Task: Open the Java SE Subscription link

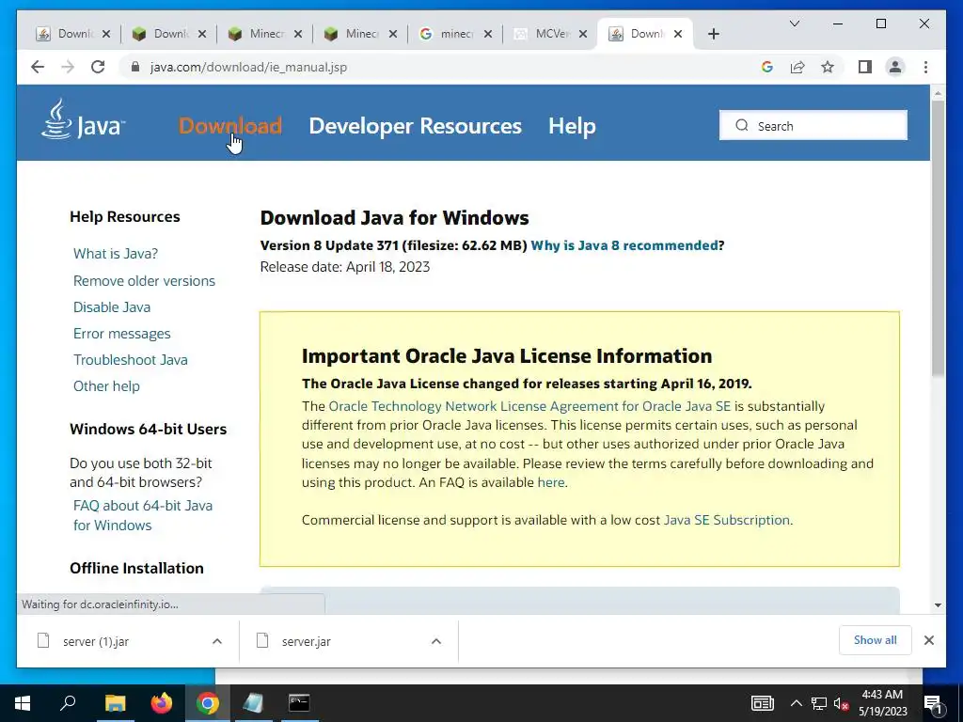Action: (727, 520)
